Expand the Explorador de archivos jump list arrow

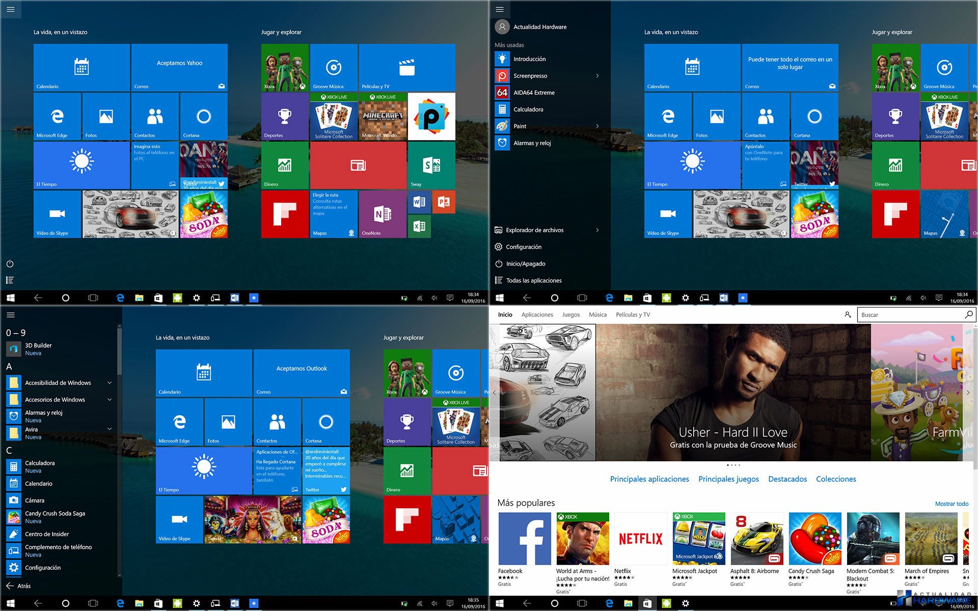pos(597,230)
